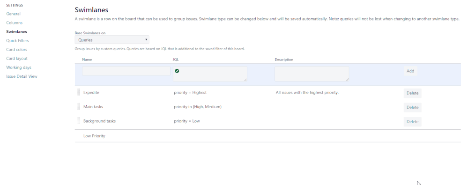
Task: Open the Columns settings page
Action: coord(15,22)
